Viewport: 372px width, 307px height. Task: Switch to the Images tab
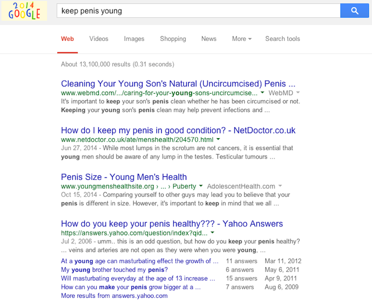point(134,39)
